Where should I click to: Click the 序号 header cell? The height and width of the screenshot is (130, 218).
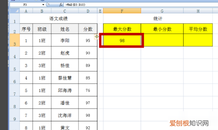pos(26,29)
